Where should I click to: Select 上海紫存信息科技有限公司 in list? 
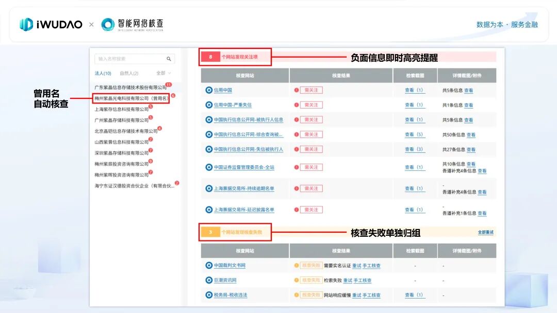(x=122, y=109)
